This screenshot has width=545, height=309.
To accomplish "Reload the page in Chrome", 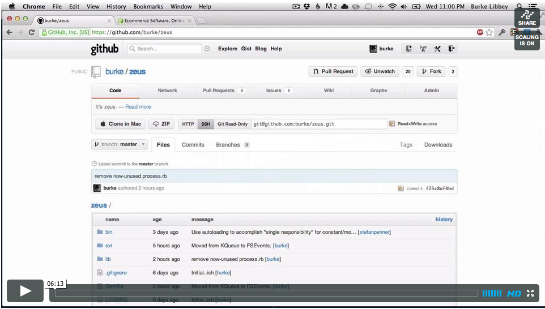I will (32, 32).
